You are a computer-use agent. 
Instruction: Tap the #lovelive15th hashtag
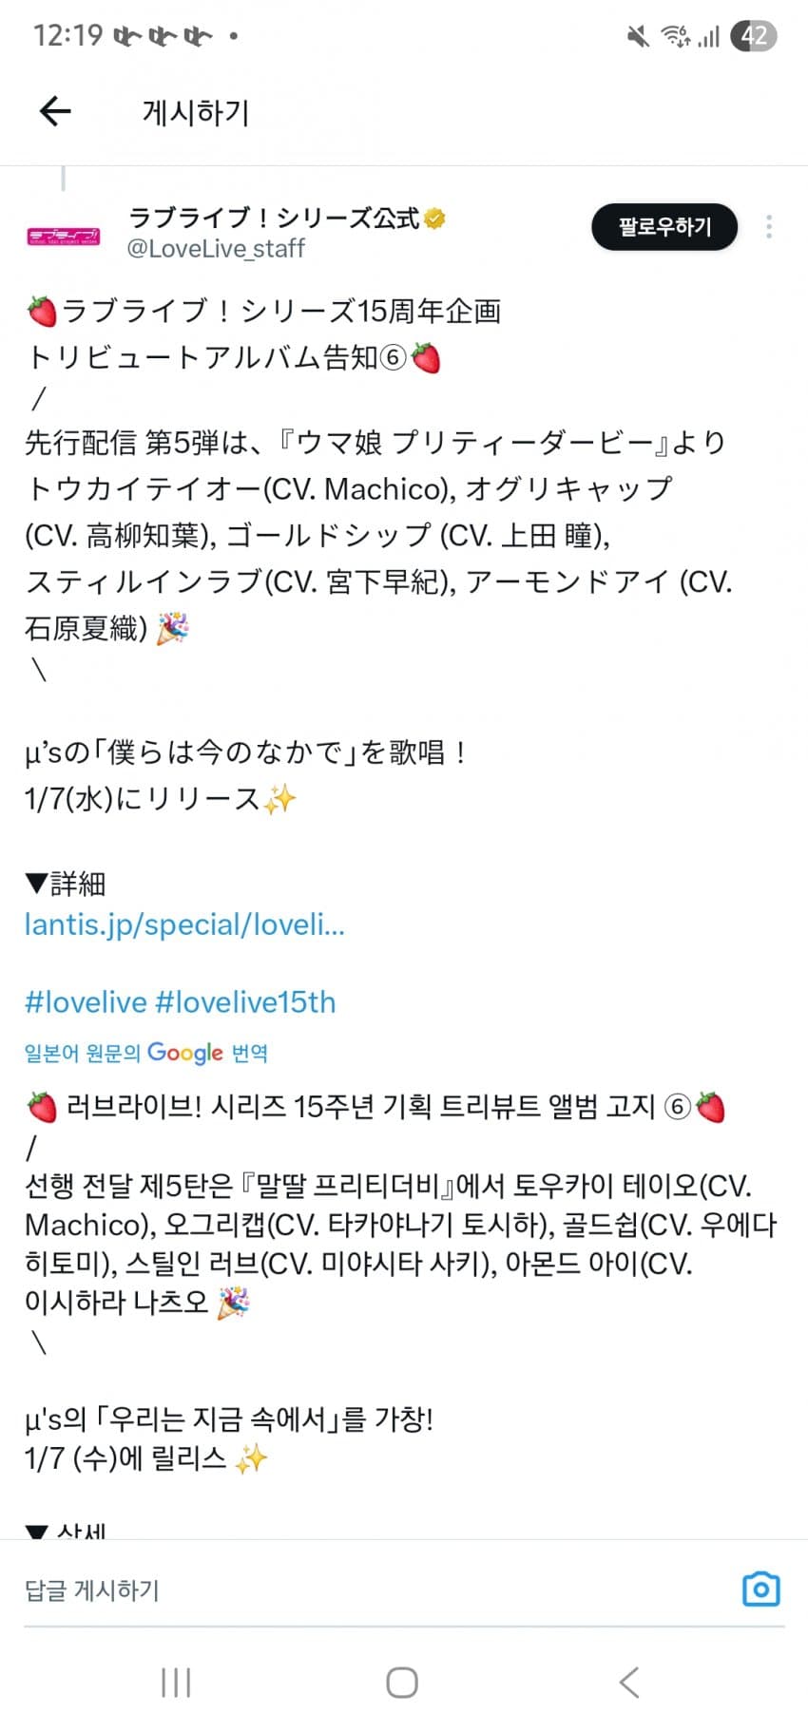(245, 1002)
